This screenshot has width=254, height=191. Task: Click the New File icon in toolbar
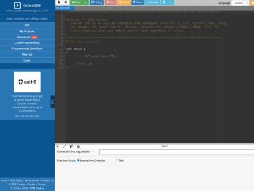[59, 2]
